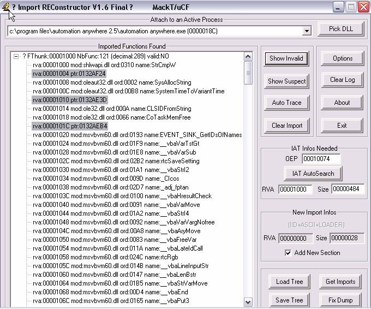Click the Exit button
The image size is (371, 309).
(x=342, y=126)
